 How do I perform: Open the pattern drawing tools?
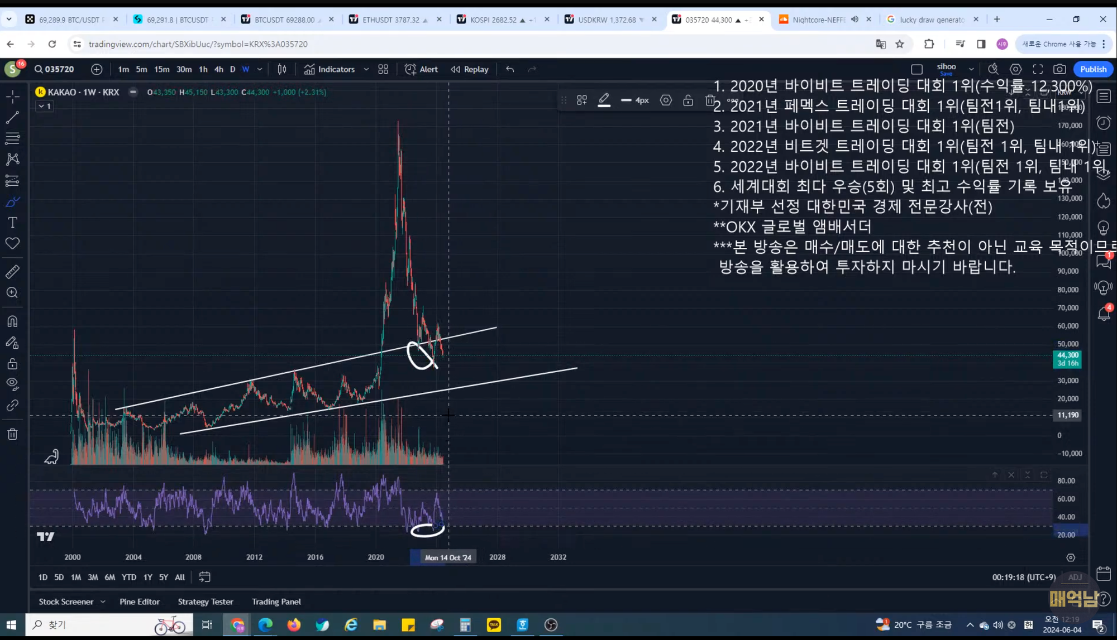coord(12,160)
